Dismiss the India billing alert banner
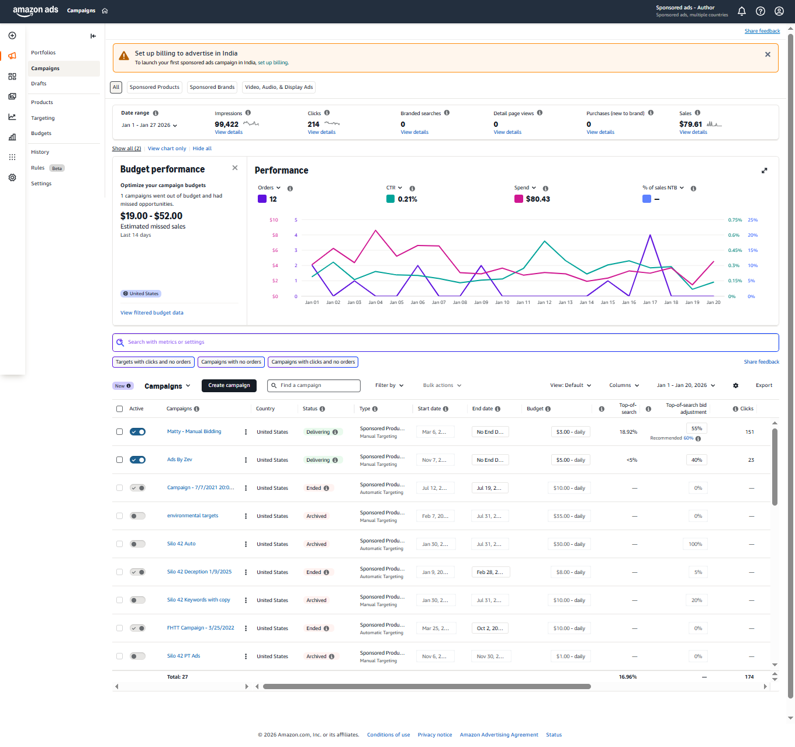The height and width of the screenshot is (747, 795). pos(768,54)
